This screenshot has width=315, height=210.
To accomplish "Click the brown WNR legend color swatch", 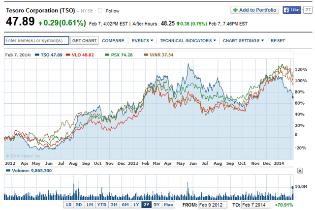I will pos(146,55).
